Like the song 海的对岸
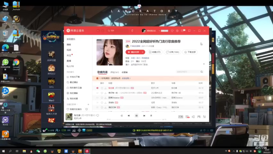The height and width of the screenshot is (154, 273). tap(102, 107)
